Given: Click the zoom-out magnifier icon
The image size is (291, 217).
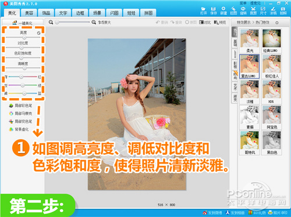Looking at the screenshot, I should click(51, 22).
